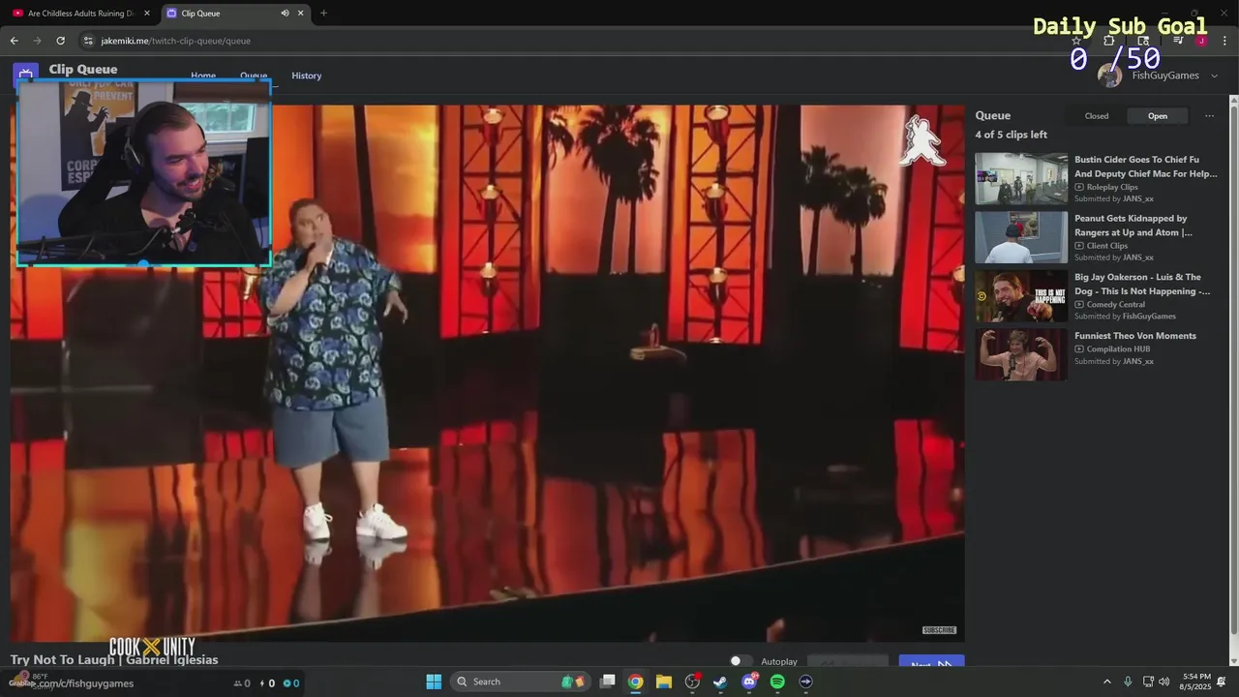
Task: Open Steam from the taskbar
Action: pyautogui.click(x=720, y=682)
